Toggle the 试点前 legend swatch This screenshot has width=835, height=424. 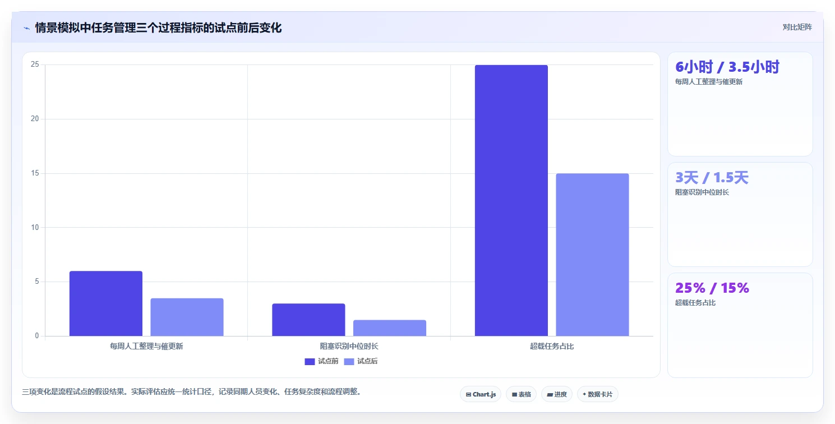point(310,362)
